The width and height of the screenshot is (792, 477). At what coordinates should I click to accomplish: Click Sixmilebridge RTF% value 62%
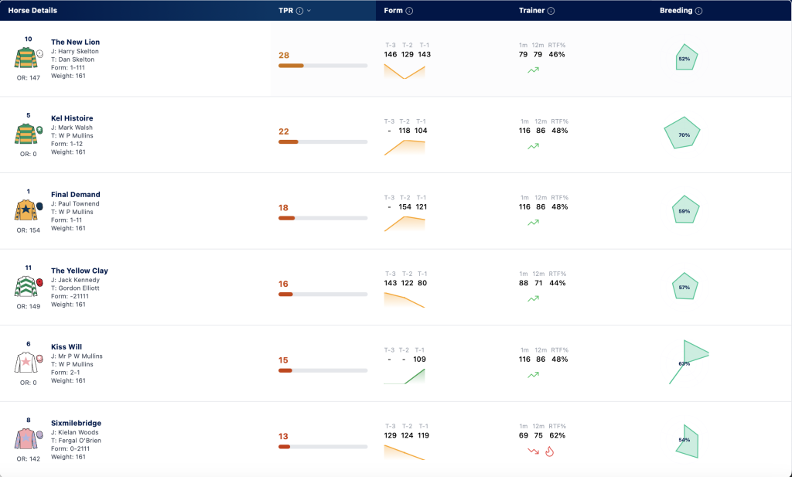(x=557, y=435)
